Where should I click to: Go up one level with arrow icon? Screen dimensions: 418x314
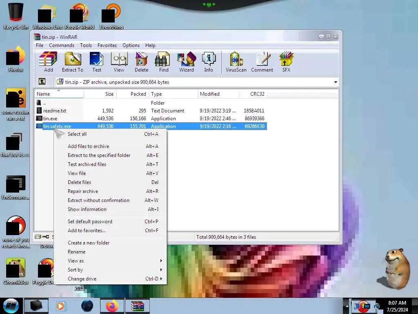coord(42,81)
